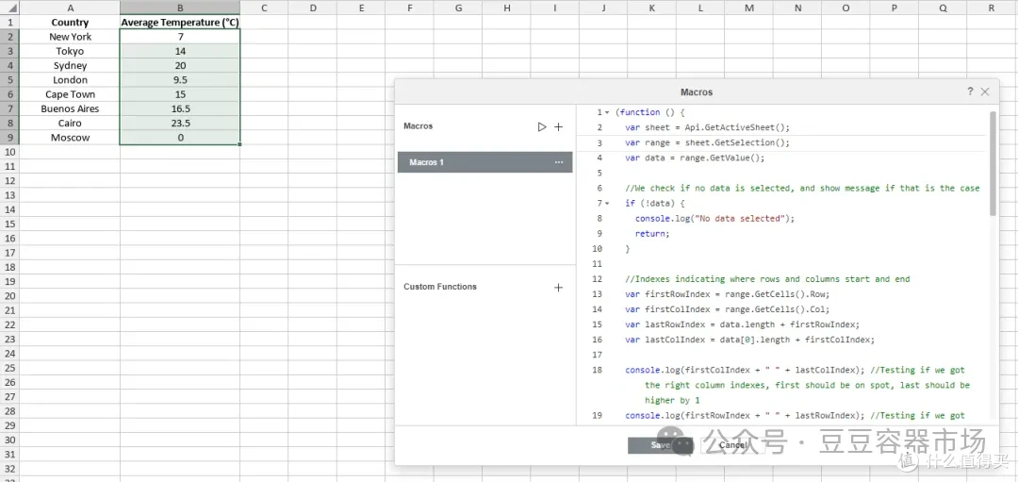Click the Custom Functions section label
The image size is (1018, 482).
pos(440,287)
